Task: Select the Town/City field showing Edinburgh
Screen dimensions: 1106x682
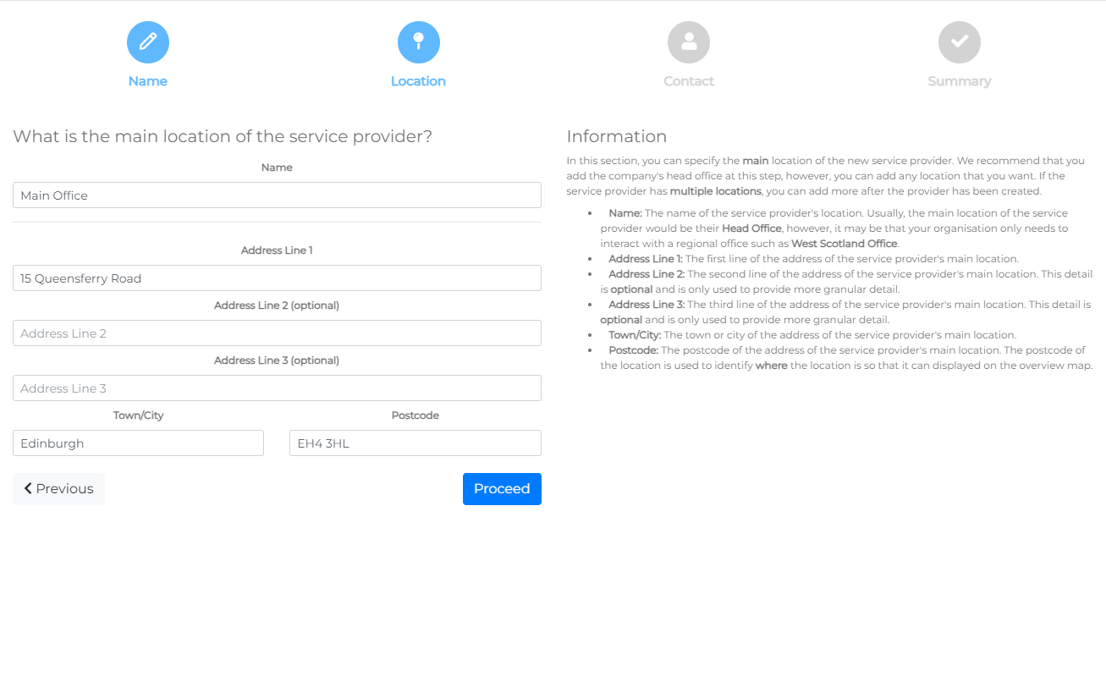Action: (x=138, y=443)
